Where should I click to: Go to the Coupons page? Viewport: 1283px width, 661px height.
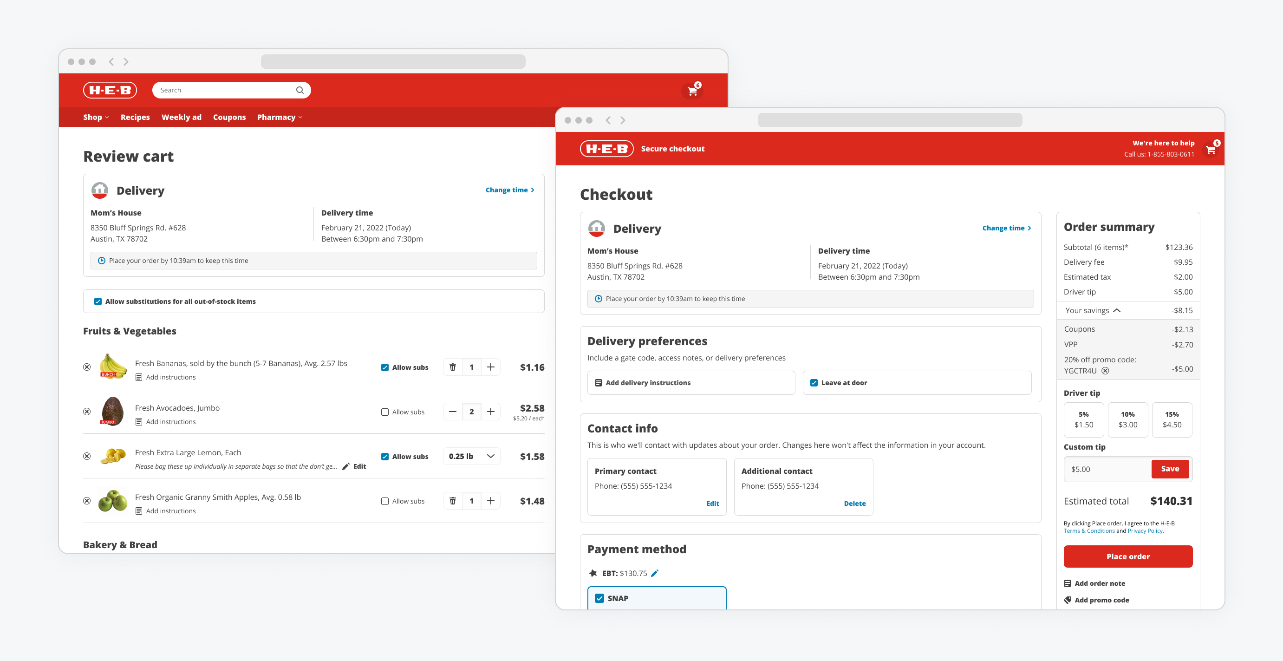tap(229, 117)
